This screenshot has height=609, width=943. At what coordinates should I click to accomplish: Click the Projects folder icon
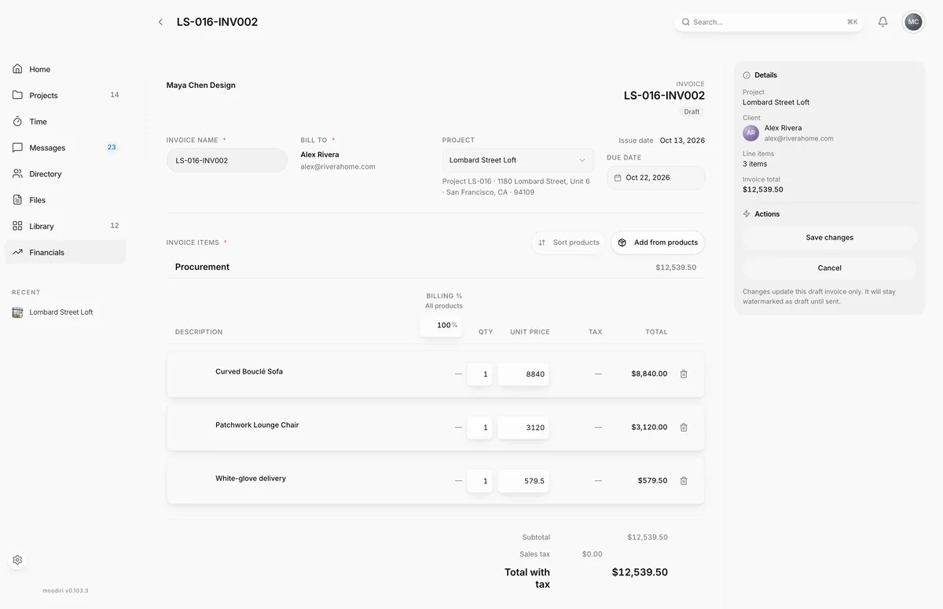17,95
